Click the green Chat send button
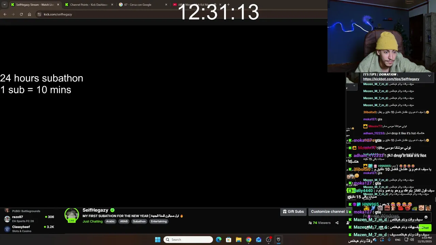This screenshot has height=245, width=436. 425,228
